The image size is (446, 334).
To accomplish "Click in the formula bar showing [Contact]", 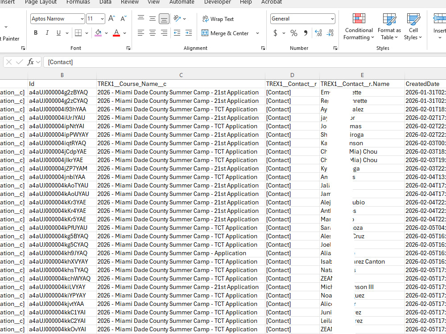I will [x=244, y=62].
